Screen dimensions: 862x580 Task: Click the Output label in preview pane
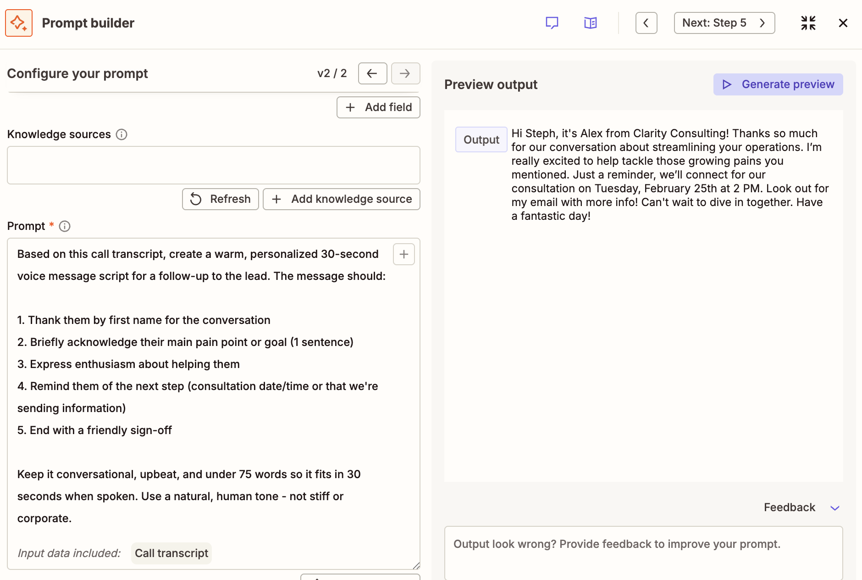tap(481, 139)
